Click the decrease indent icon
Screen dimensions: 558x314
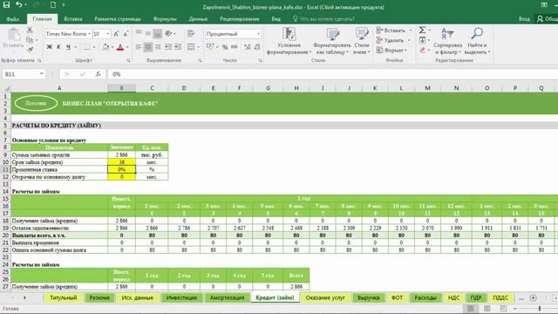167,47
